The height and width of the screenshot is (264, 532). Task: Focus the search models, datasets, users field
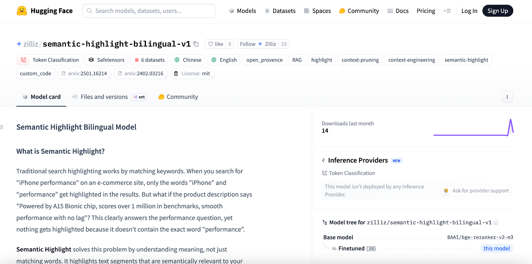[149, 11]
